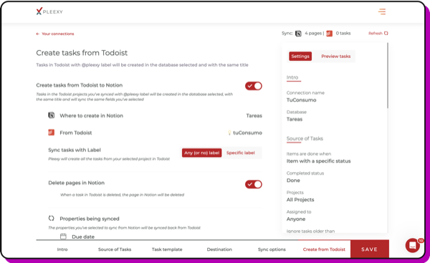Switch to the Preview tasks tab
This screenshot has width=430, height=263.
[x=335, y=56]
